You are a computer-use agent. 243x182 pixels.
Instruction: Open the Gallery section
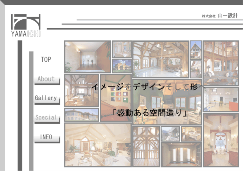tap(47, 99)
